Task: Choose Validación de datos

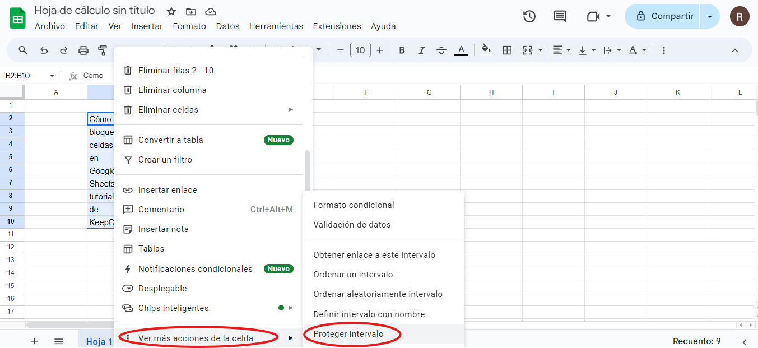Action: [x=384, y=225]
